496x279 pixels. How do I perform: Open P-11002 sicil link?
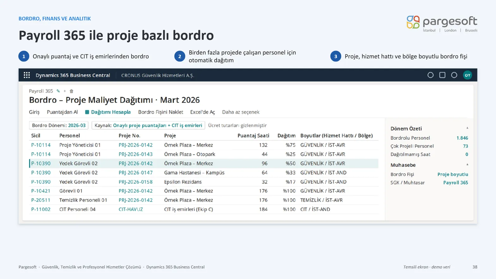click(41, 209)
